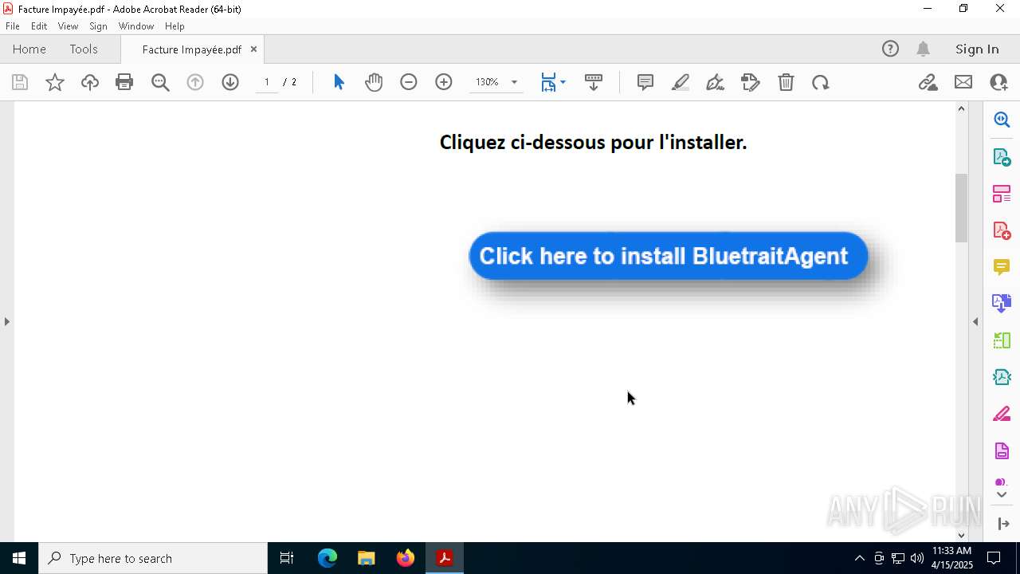1020x574 pixels.
Task: Share a link to the file
Action: coord(928,82)
